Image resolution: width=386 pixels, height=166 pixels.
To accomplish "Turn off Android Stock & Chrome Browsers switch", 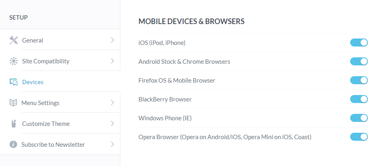I will point(359,61).
